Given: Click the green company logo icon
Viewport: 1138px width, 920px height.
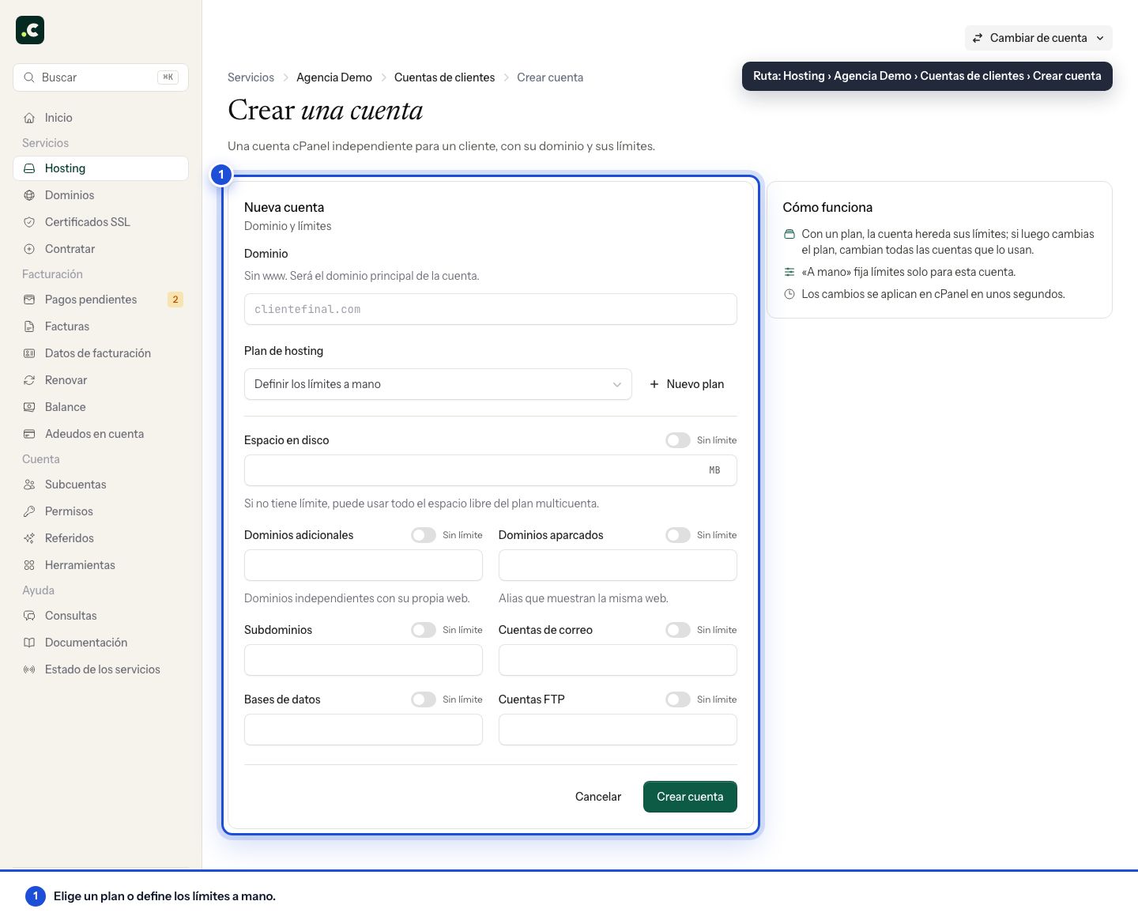Looking at the screenshot, I should (30, 30).
